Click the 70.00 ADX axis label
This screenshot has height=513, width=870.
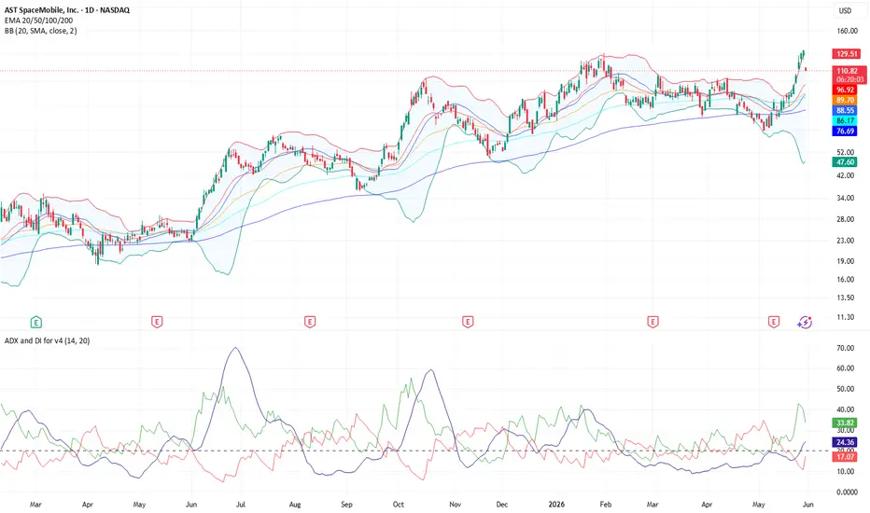point(845,348)
